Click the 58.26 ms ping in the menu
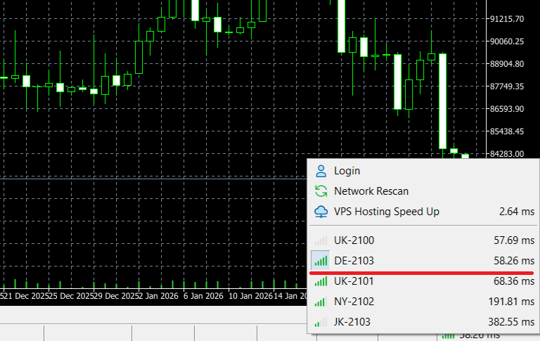540x341 pixels. click(514, 261)
